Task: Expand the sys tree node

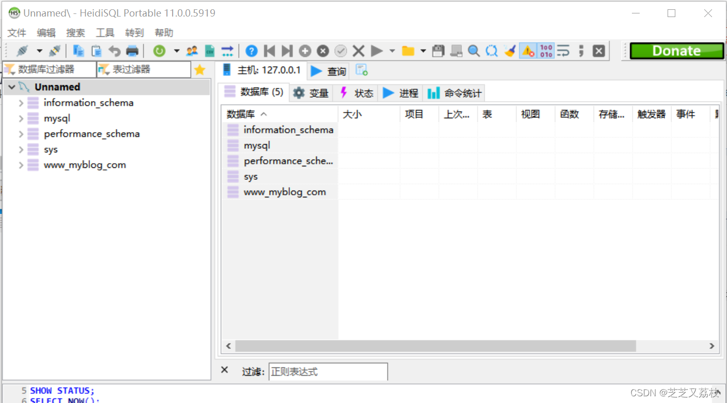Action: (21, 149)
